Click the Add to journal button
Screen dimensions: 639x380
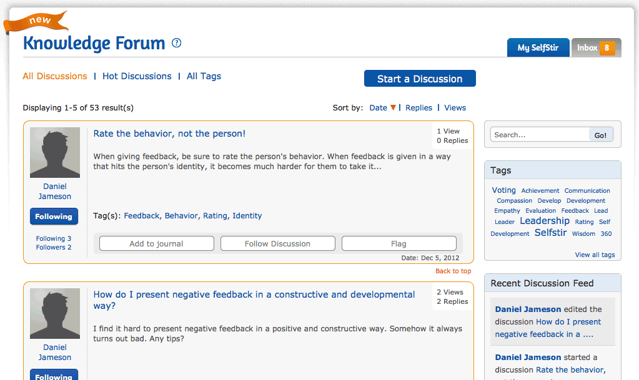click(x=157, y=243)
